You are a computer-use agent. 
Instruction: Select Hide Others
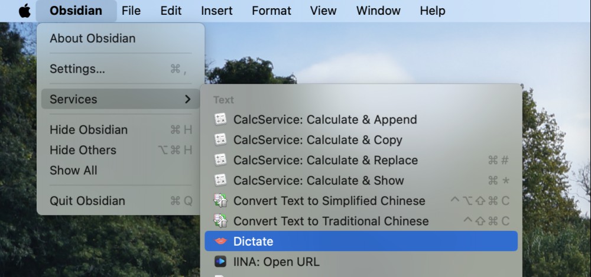click(x=121, y=150)
